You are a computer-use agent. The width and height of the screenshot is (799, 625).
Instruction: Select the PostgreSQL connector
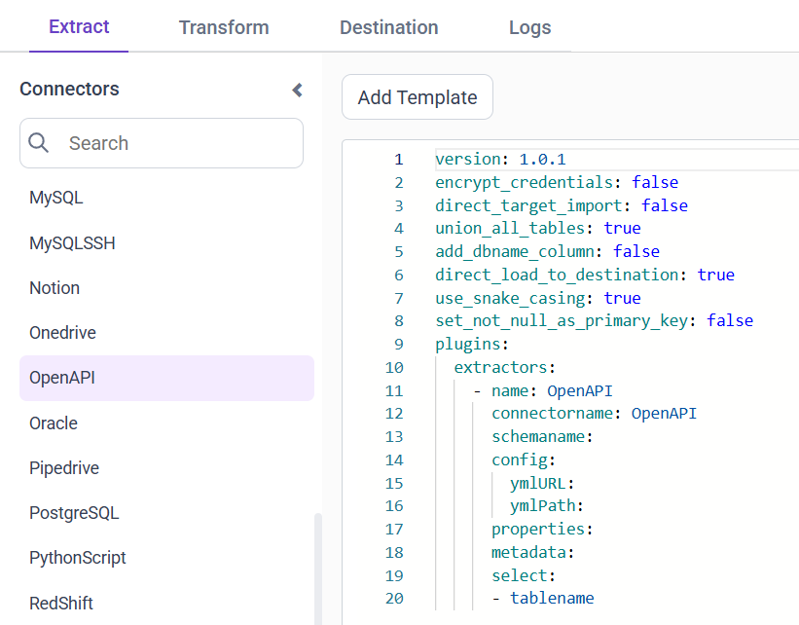pyautogui.click(x=74, y=513)
